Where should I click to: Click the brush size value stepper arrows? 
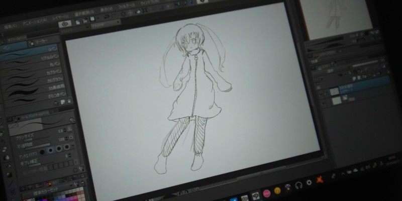(65, 130)
